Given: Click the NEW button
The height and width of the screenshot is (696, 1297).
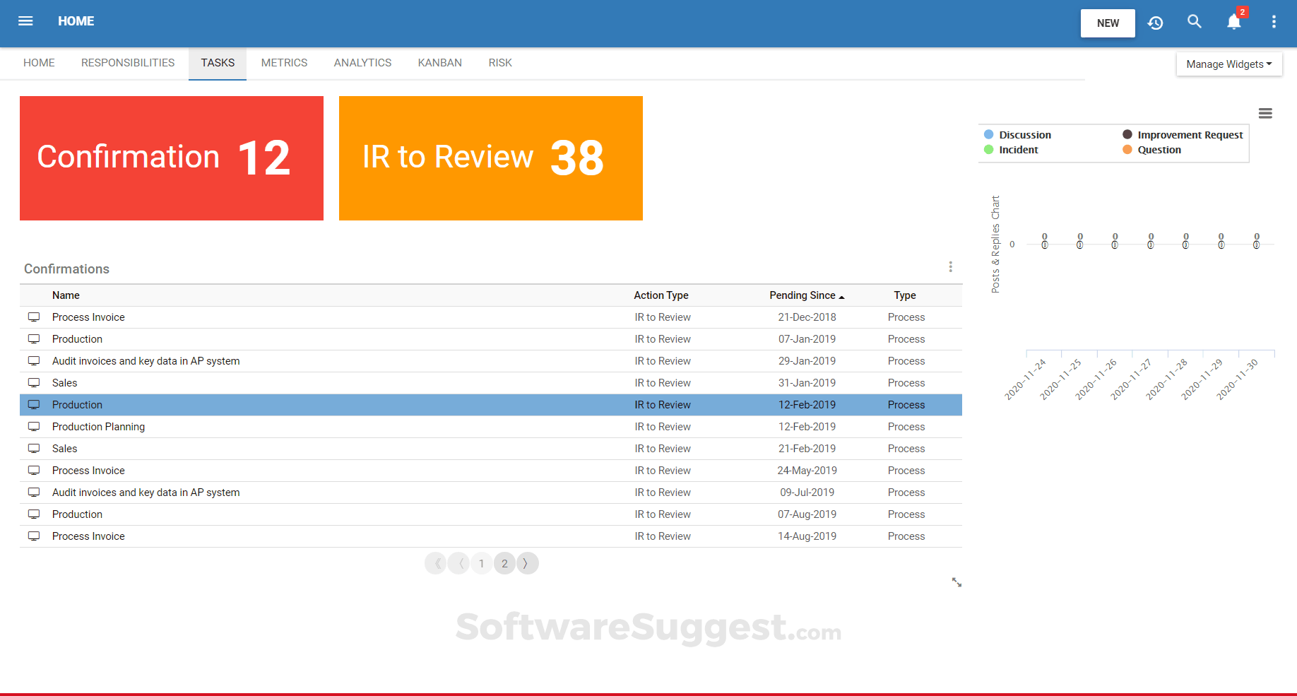Looking at the screenshot, I should (x=1107, y=23).
